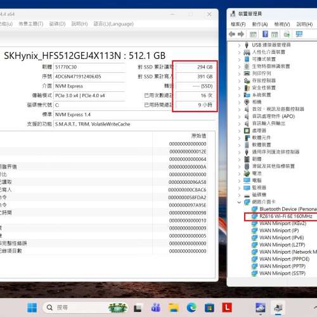Click the Update driver icon with green arrow
317x317 pixels.
287,34
